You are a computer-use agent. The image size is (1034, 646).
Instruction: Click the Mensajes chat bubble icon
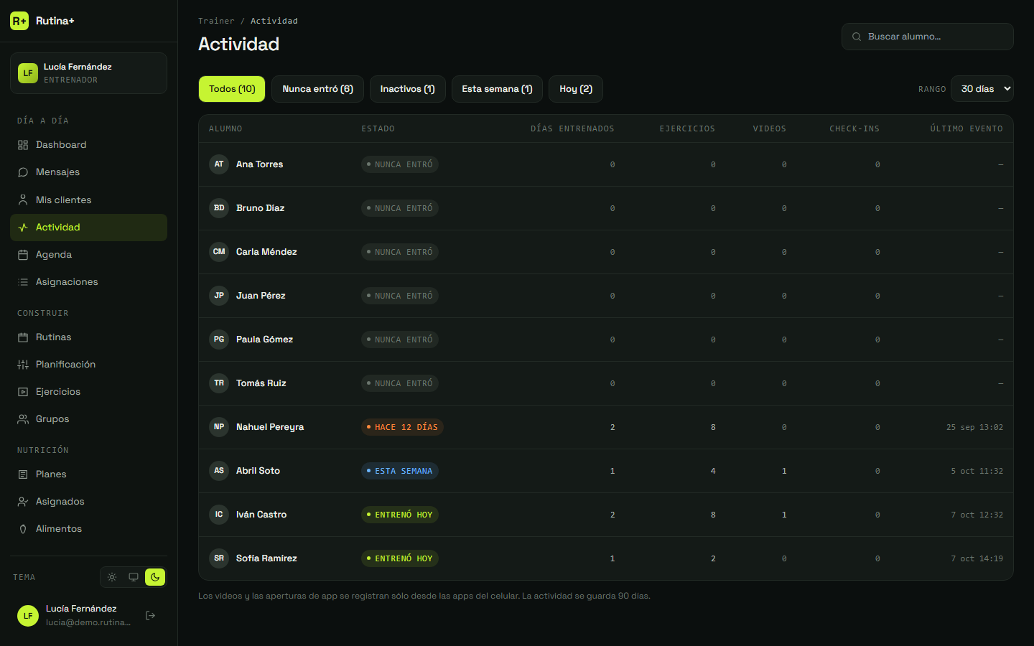pos(23,172)
